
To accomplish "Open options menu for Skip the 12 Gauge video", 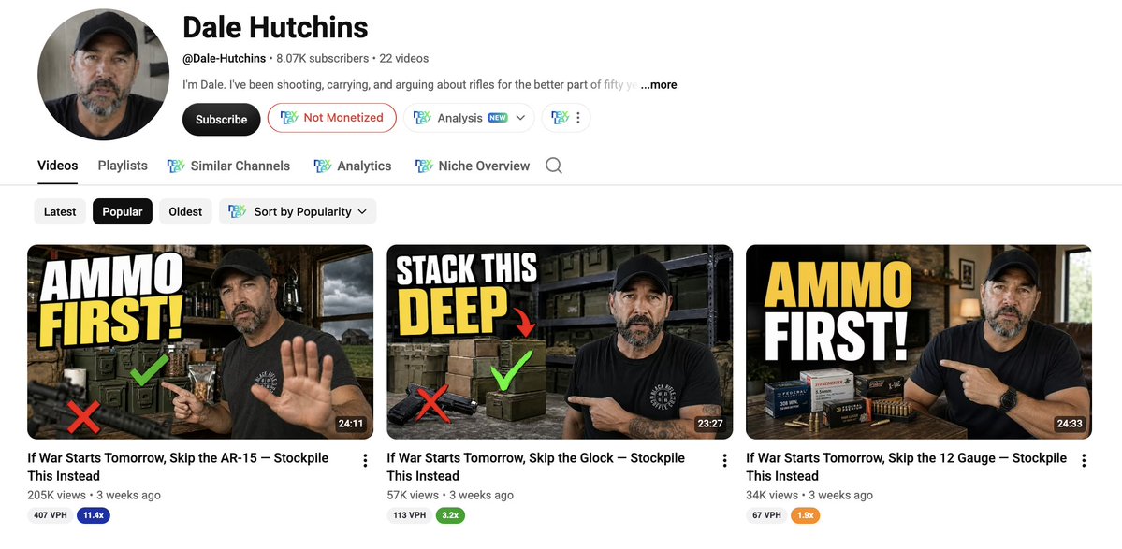I will click(x=1084, y=461).
